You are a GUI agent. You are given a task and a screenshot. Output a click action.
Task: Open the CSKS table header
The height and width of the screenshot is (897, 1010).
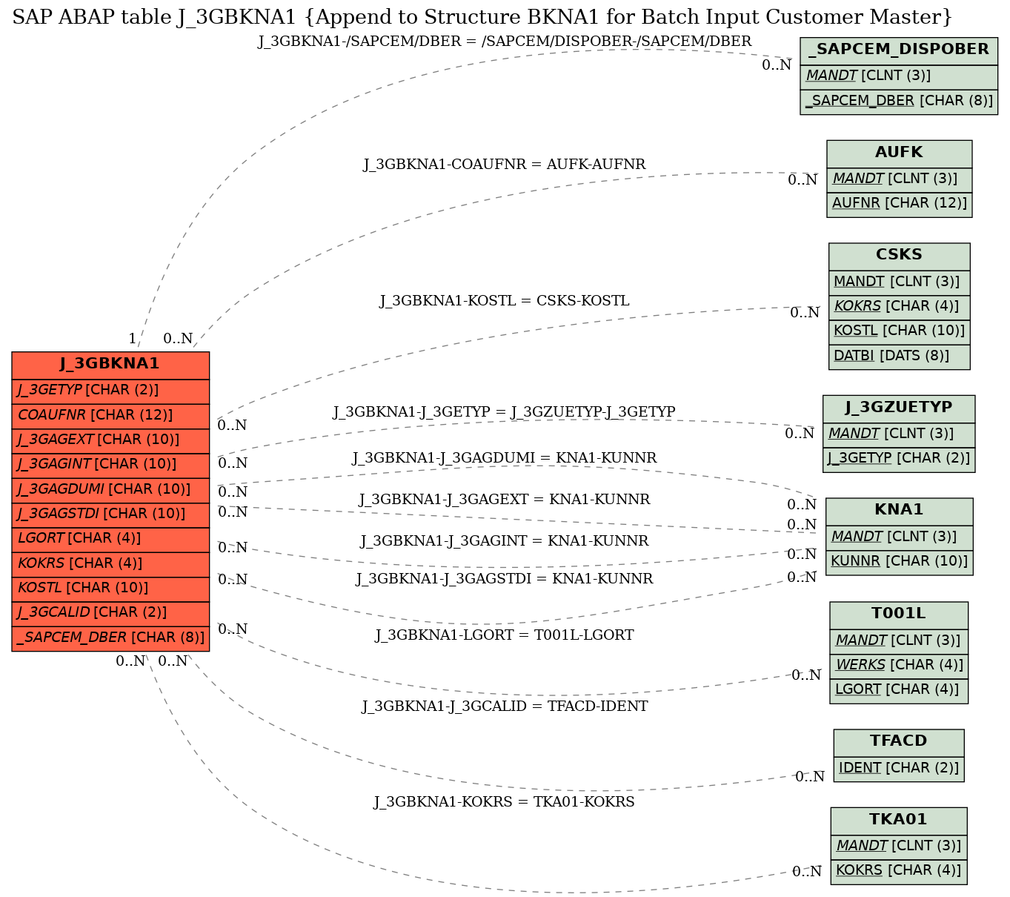(x=899, y=256)
